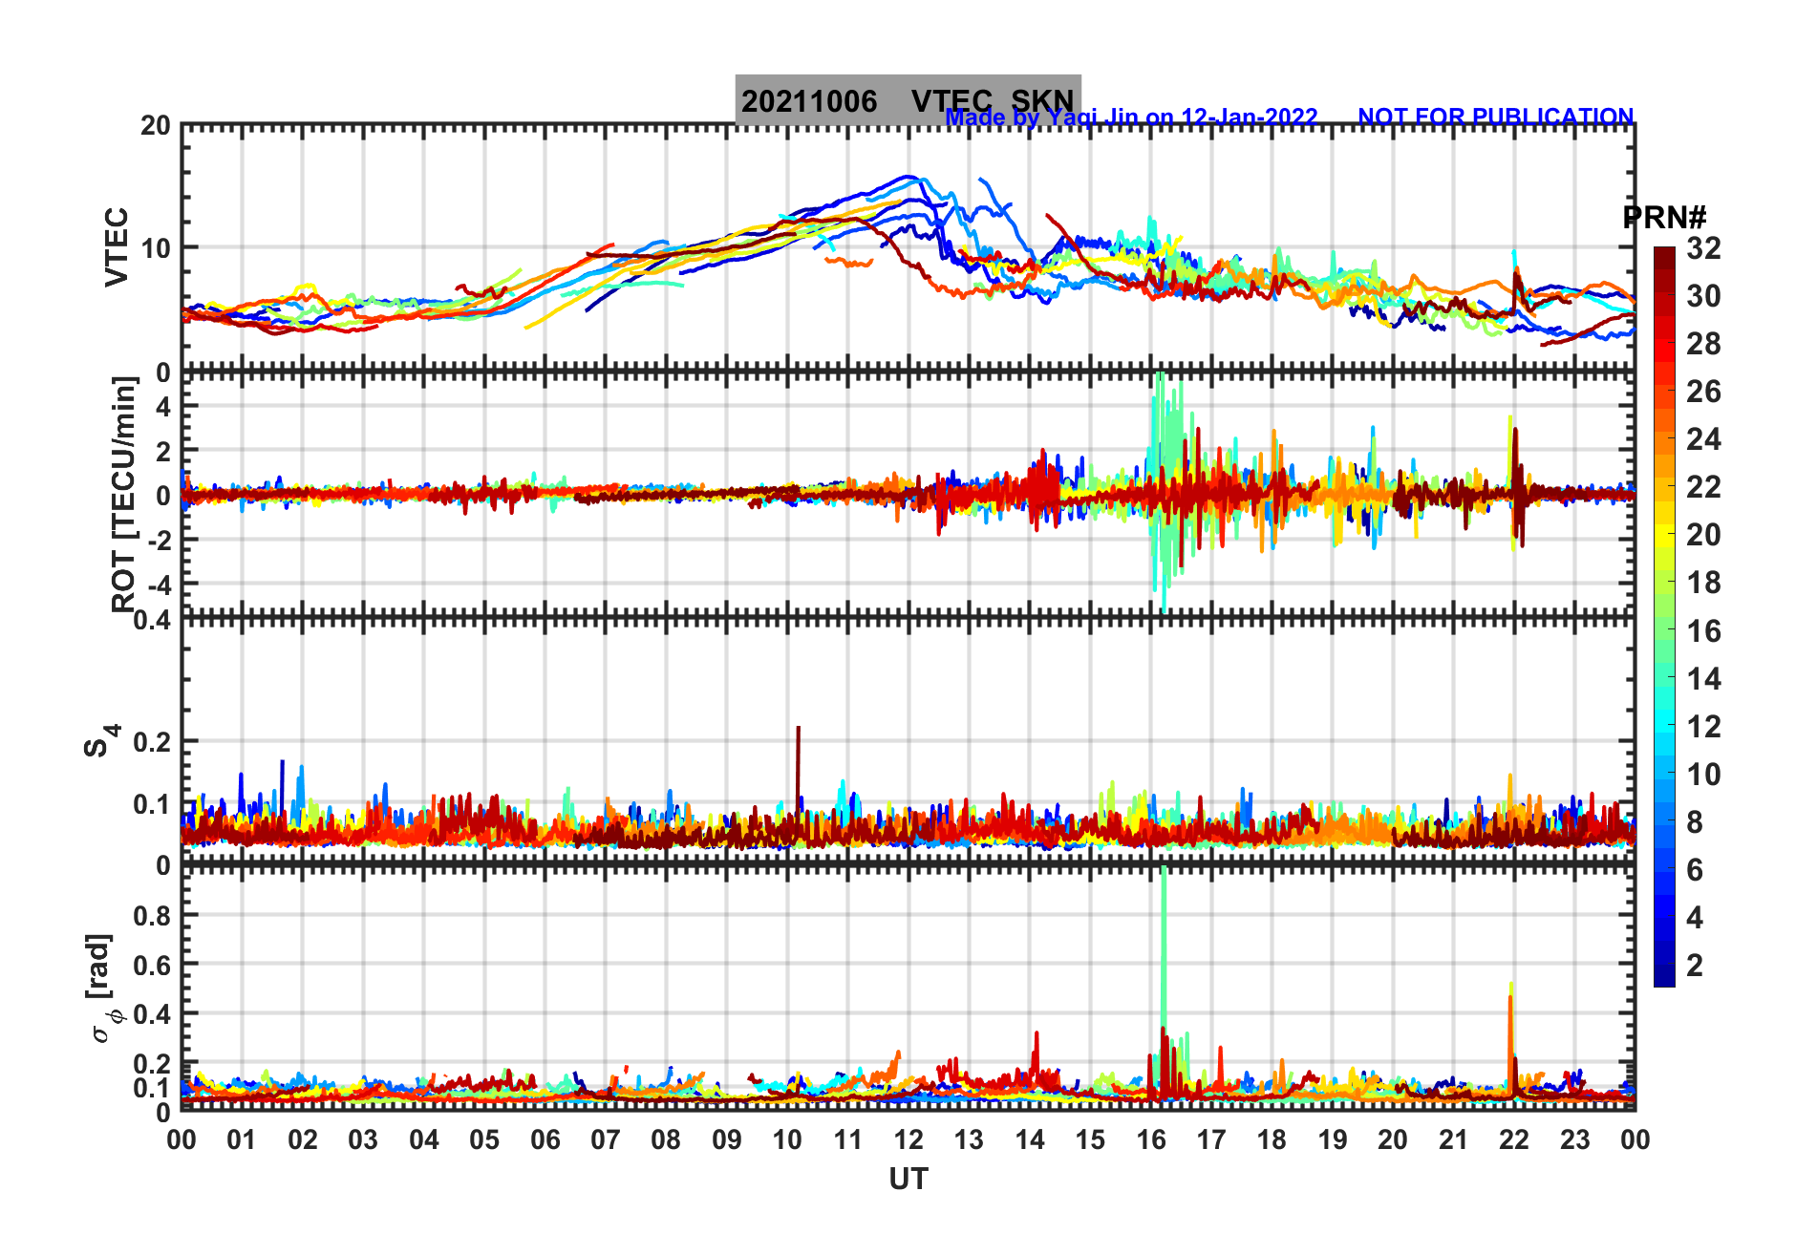
Task: Click the plot title "20211006 VTEC SKN"
Action: (908, 100)
